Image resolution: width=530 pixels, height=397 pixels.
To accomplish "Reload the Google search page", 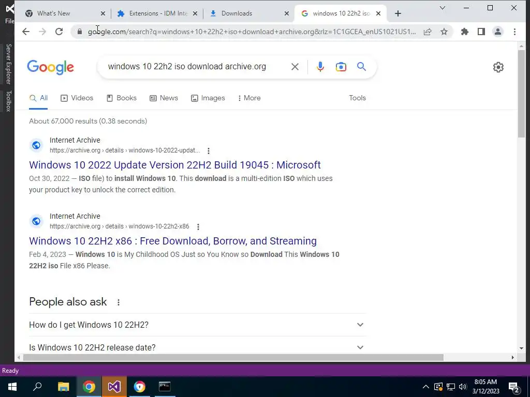I will click(x=59, y=32).
